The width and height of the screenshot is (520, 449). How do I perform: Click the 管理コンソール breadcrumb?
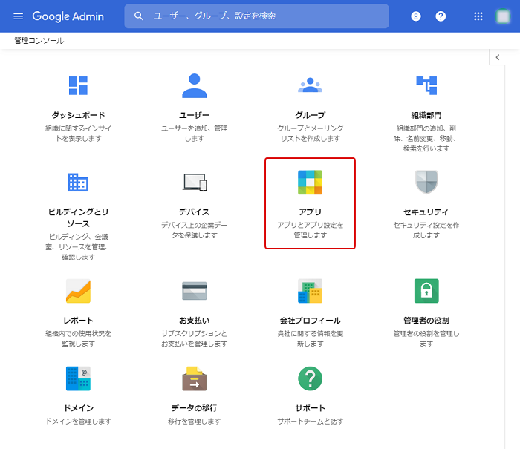pos(39,41)
